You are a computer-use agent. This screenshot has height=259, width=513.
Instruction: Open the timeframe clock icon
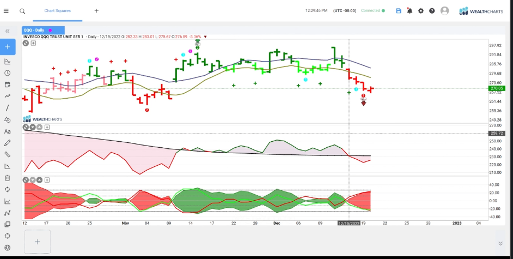click(x=8, y=73)
